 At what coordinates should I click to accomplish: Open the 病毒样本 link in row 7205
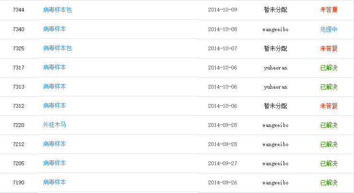coord(54,163)
